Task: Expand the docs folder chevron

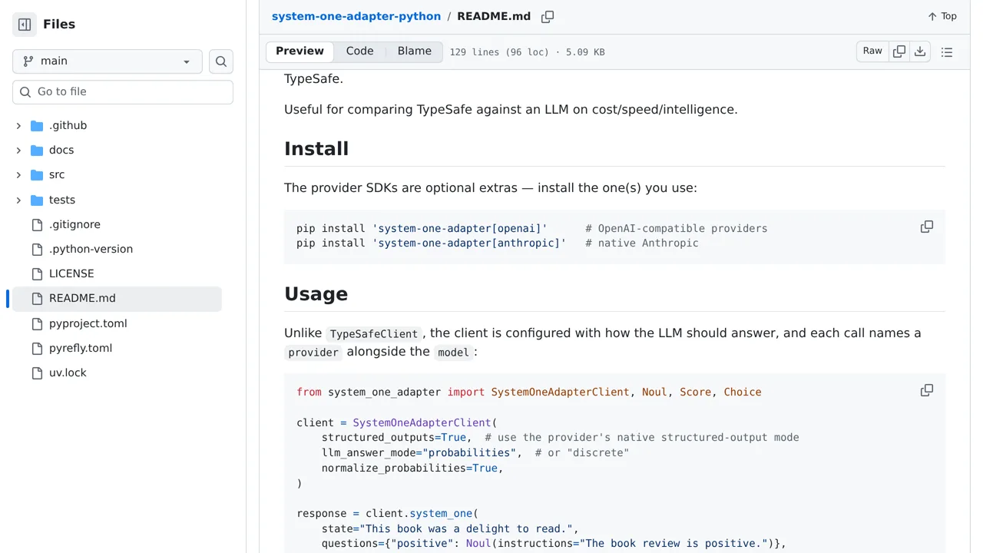Action: coord(18,151)
